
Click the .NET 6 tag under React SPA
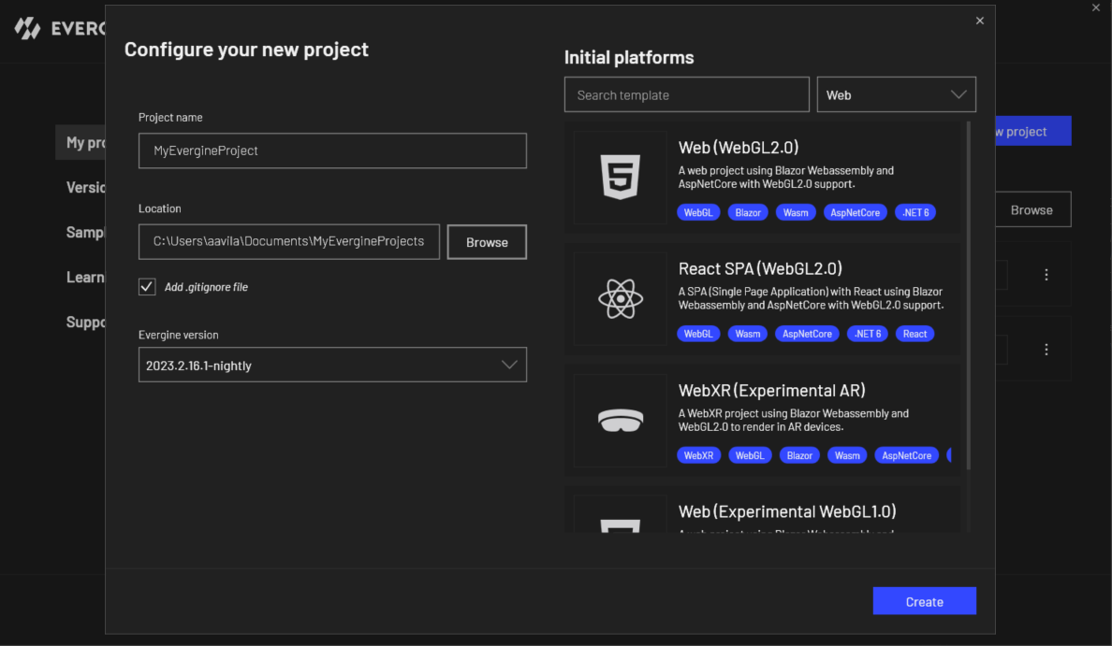[868, 334]
